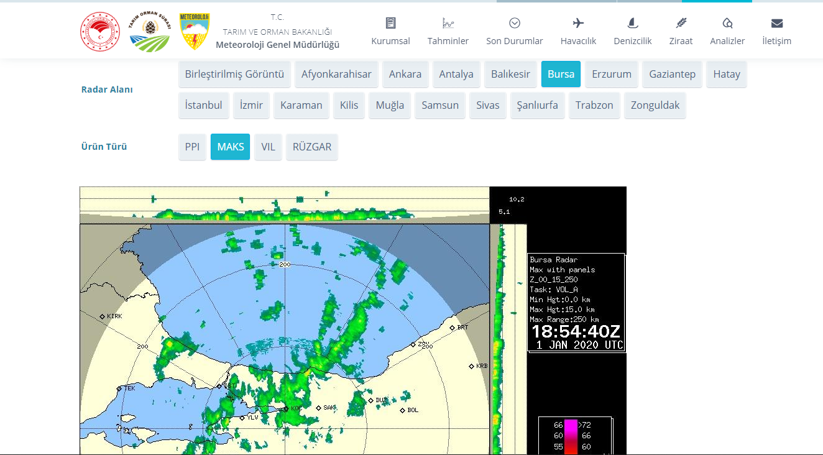The width and height of the screenshot is (823, 455).
Task: Click the Havacılık airplane icon
Action: pos(578,23)
